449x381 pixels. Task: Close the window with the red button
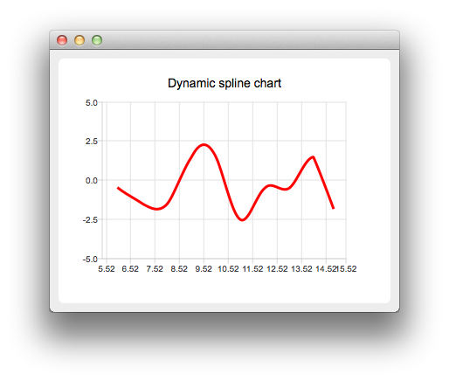coord(62,40)
